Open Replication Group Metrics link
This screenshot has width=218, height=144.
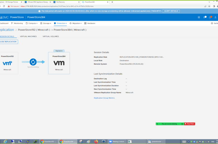(x=104, y=98)
